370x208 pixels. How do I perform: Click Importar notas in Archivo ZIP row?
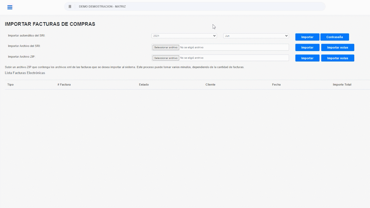pos(337,58)
